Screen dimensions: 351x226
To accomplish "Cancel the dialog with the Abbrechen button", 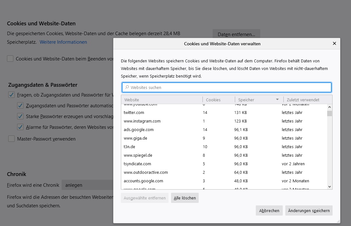I will (269, 210).
